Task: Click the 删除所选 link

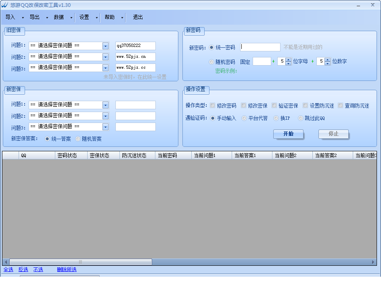Action: [67, 269]
